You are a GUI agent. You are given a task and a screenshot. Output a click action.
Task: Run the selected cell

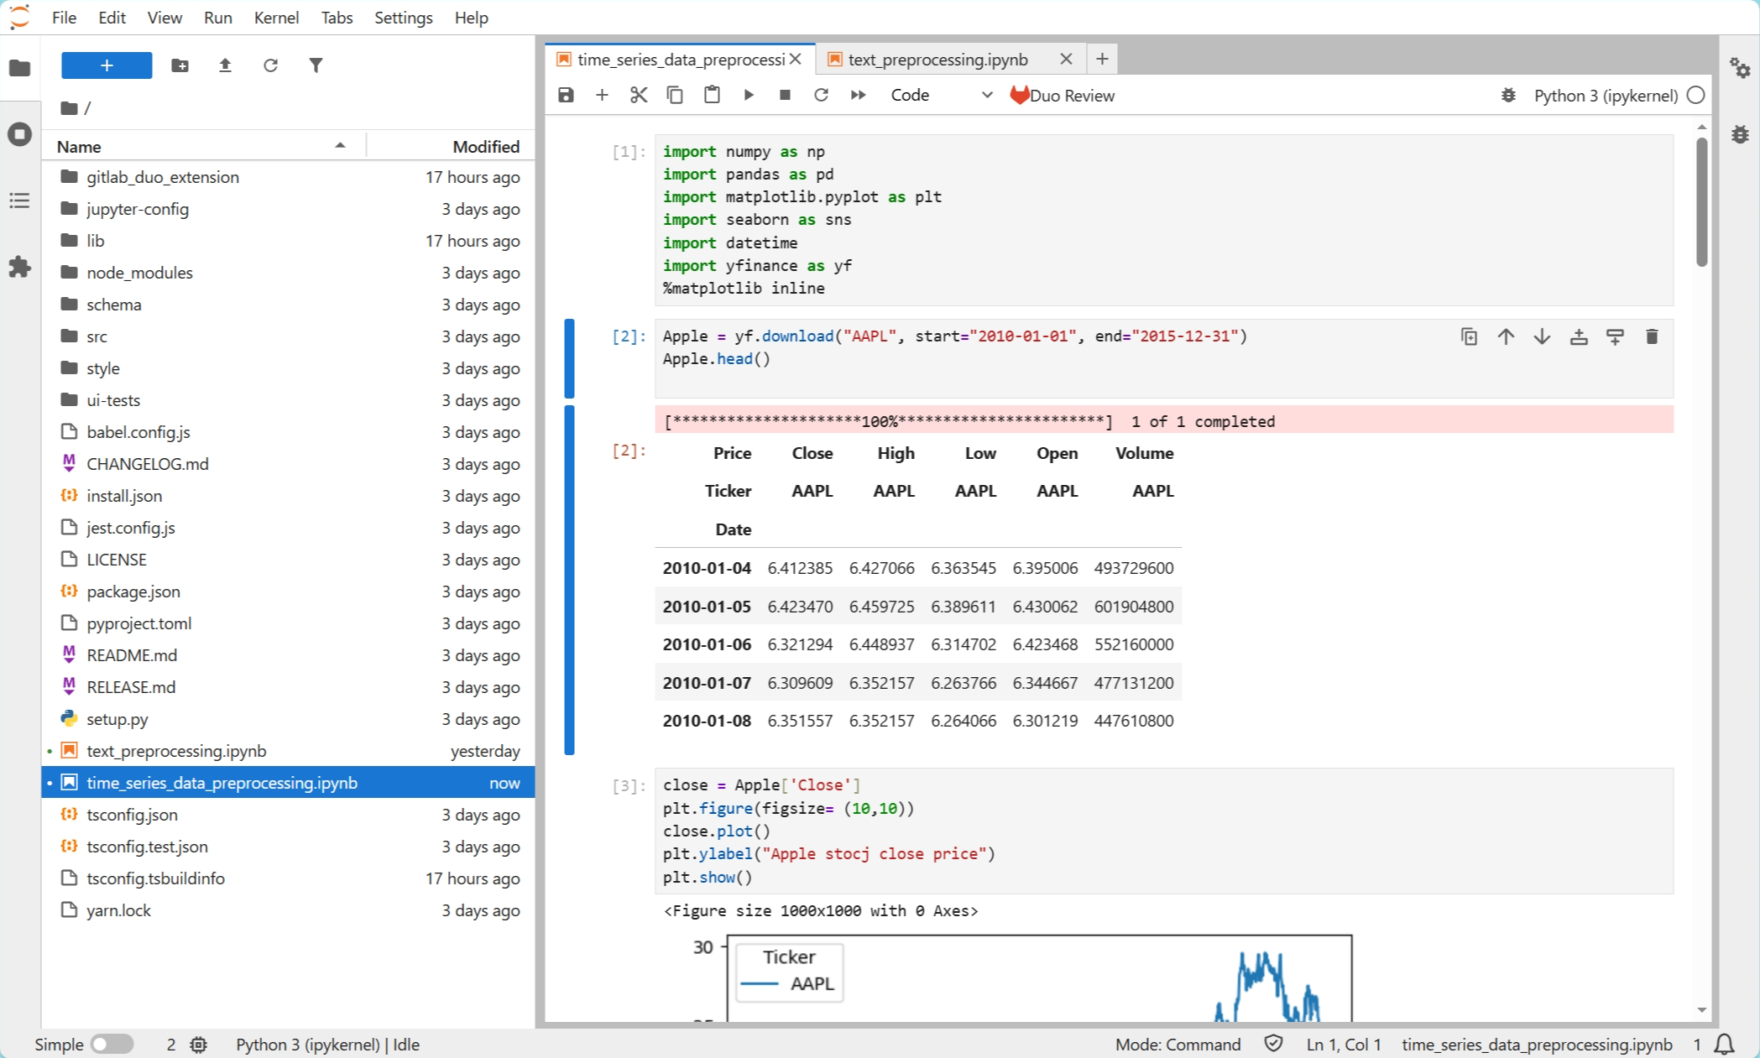coord(749,95)
